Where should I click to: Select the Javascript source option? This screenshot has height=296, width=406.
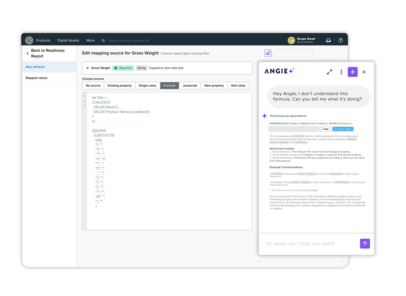tap(190, 85)
